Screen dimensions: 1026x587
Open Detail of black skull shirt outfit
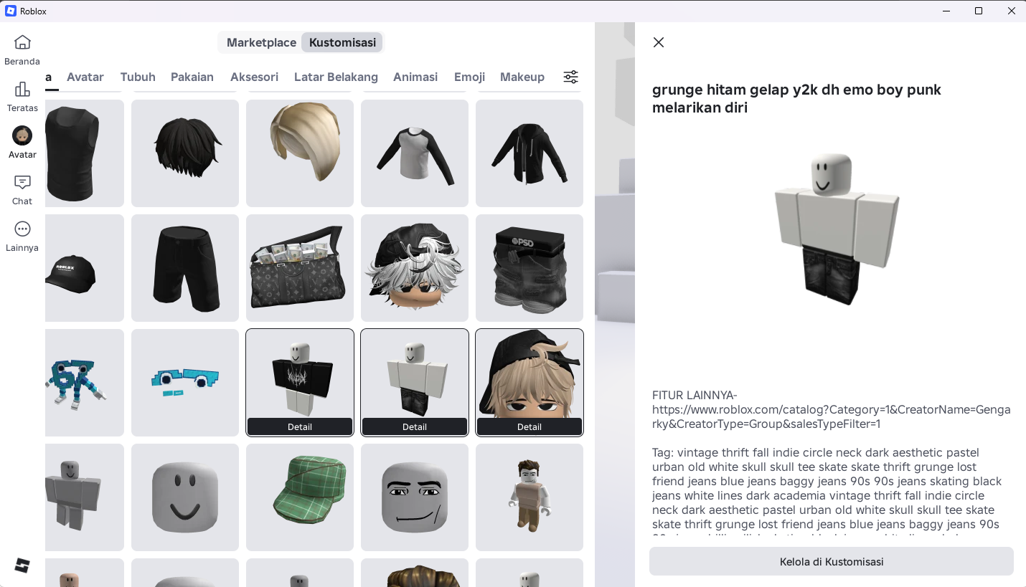point(300,426)
